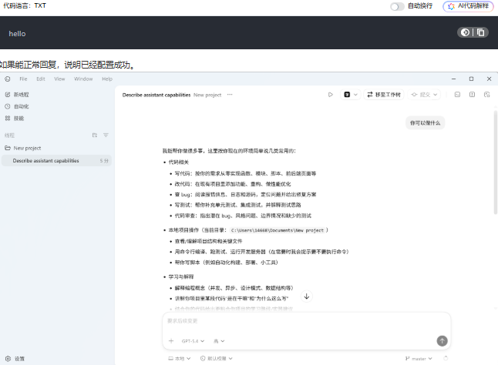This screenshot has width=498, height=365.
Task: Open the reasoning effort 高 dropdown
Action: 219,341
